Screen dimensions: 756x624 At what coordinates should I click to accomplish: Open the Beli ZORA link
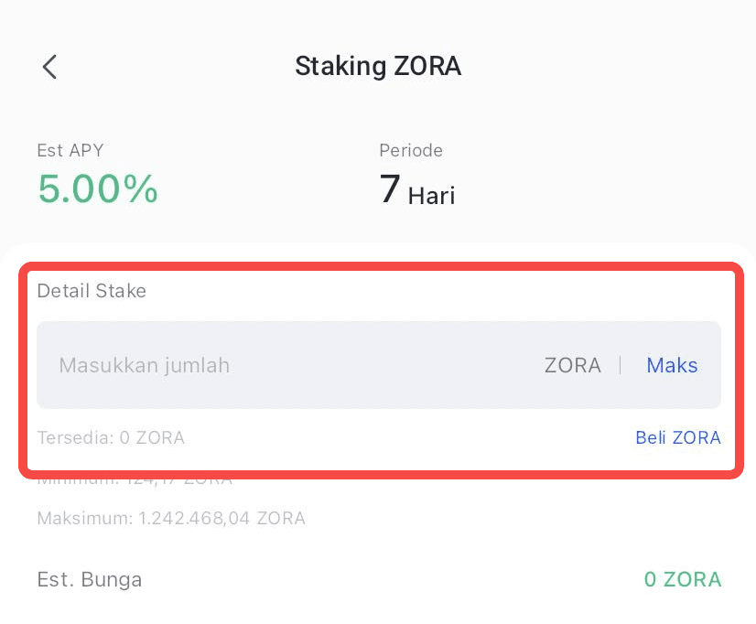677,437
